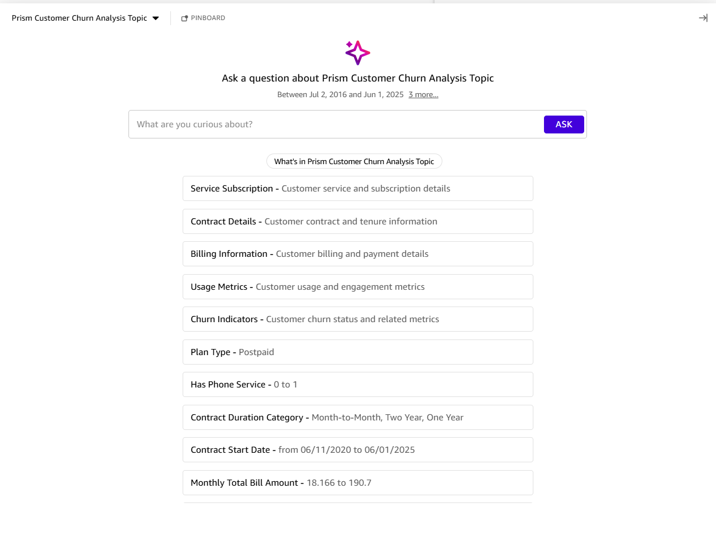Click the 'What are you curious about?' input field

pos(335,124)
